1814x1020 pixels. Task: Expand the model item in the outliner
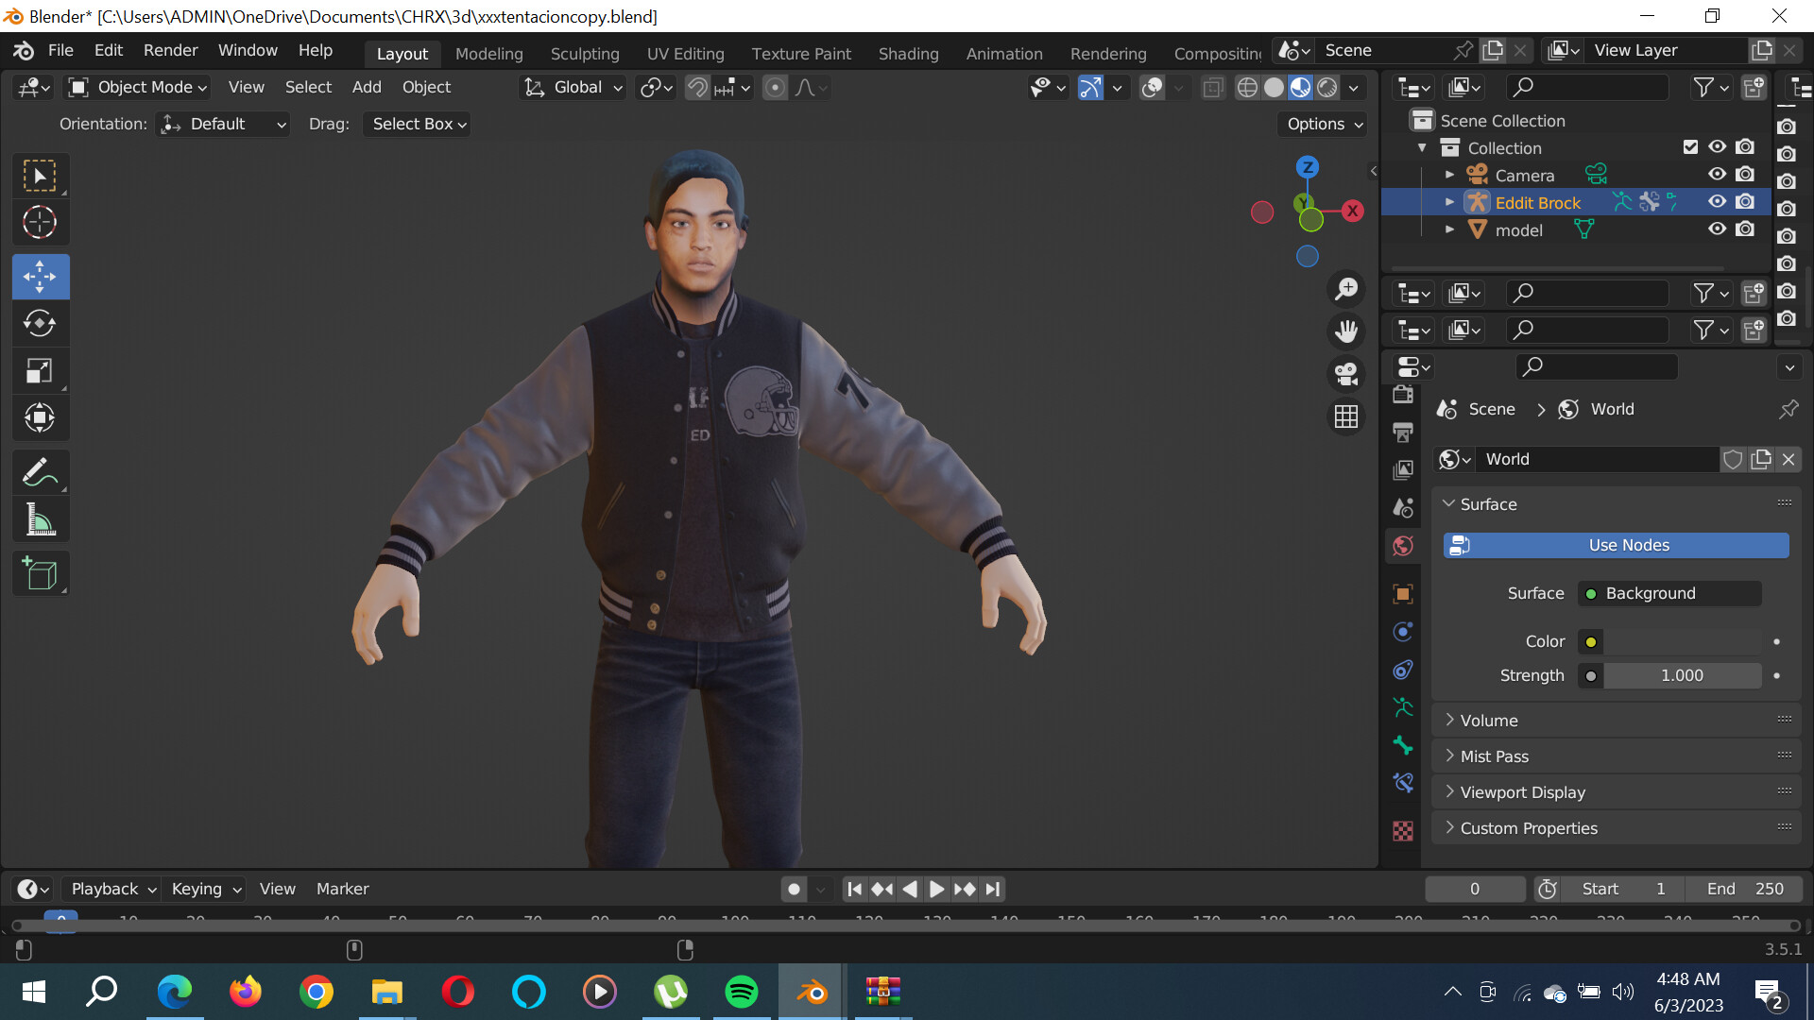[1450, 229]
